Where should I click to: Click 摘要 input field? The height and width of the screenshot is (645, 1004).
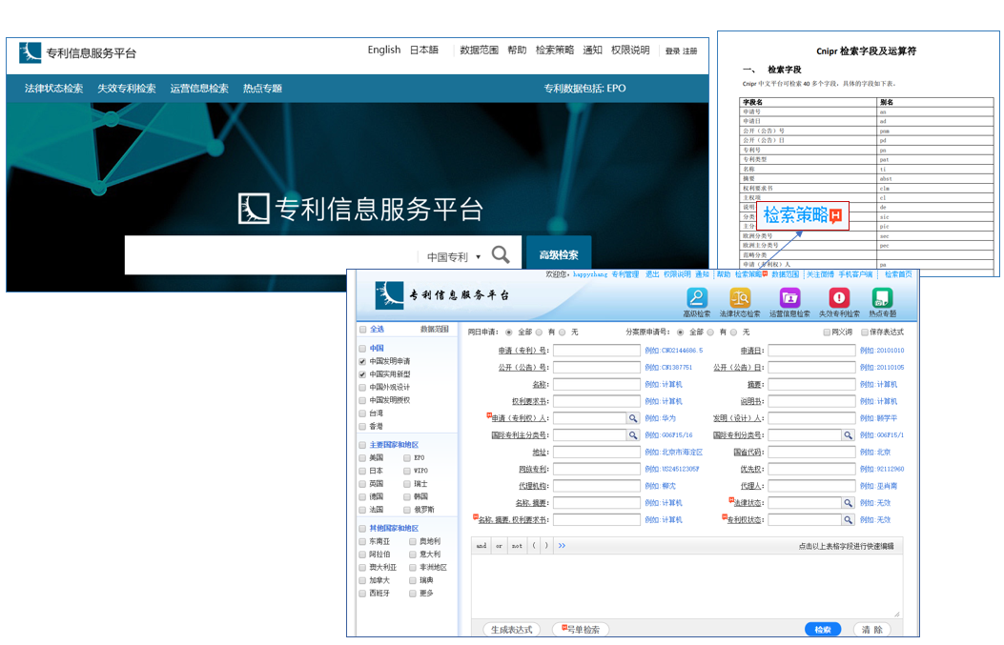tap(812, 385)
